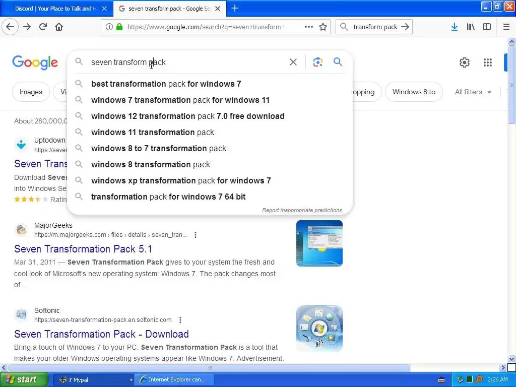Show site information icon in address bar
This screenshot has width=516, height=387.
[109, 27]
